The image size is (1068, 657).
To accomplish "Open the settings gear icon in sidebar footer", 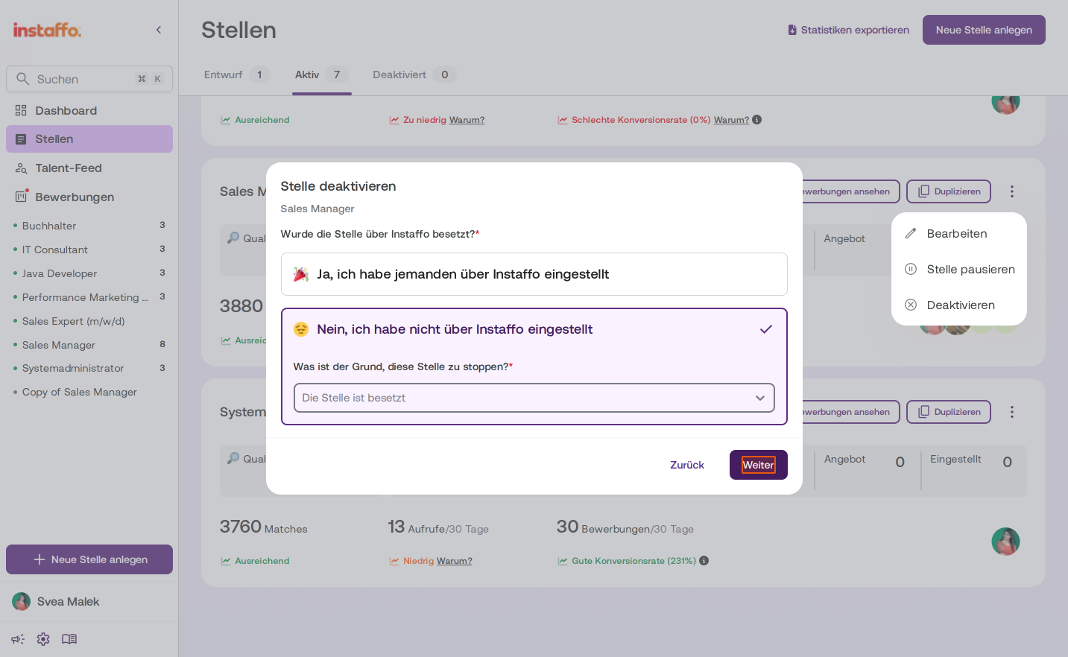I will click(x=43, y=639).
